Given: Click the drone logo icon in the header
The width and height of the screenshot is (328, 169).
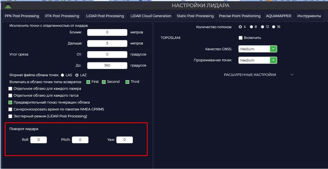Looking at the screenshot, I should (8, 6).
